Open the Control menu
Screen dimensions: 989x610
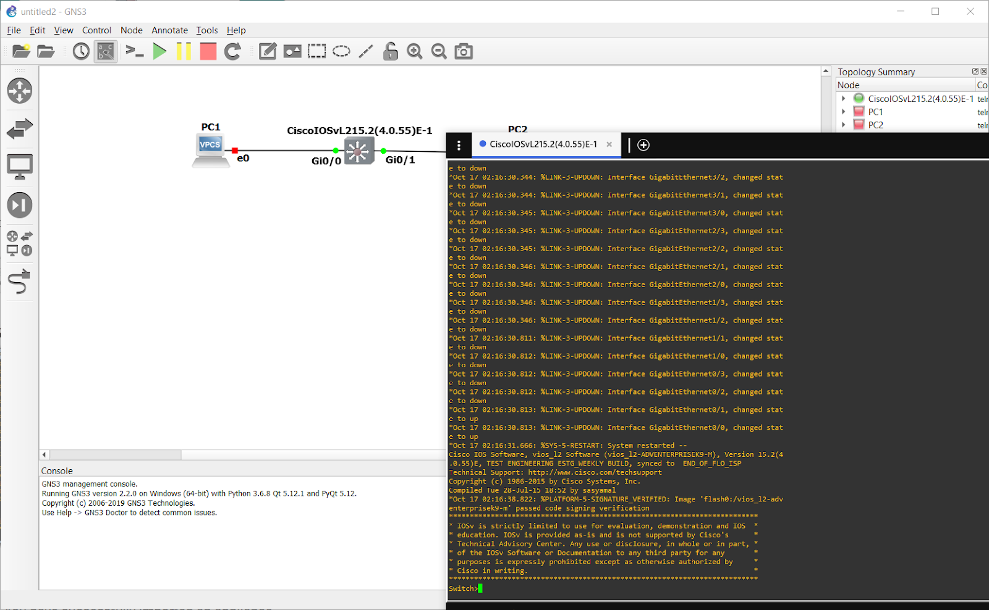[x=96, y=30]
